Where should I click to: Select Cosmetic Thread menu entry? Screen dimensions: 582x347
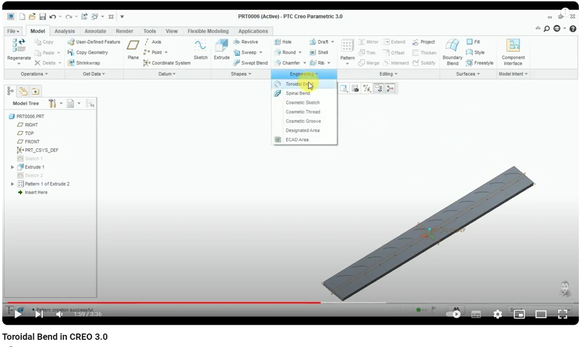coord(304,112)
